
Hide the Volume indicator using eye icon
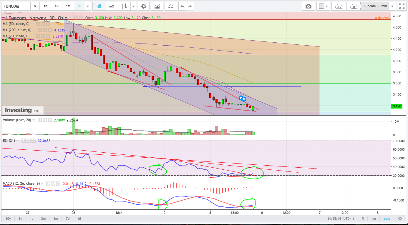click(x=39, y=120)
